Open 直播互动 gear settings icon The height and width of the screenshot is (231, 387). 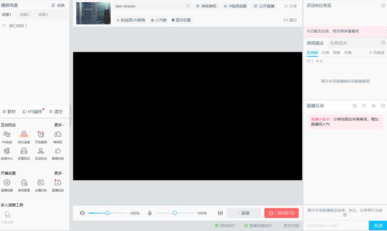point(373,106)
